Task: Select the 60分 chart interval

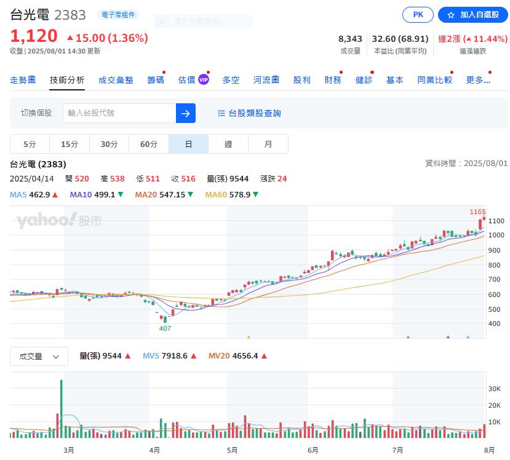Action: pos(149,144)
